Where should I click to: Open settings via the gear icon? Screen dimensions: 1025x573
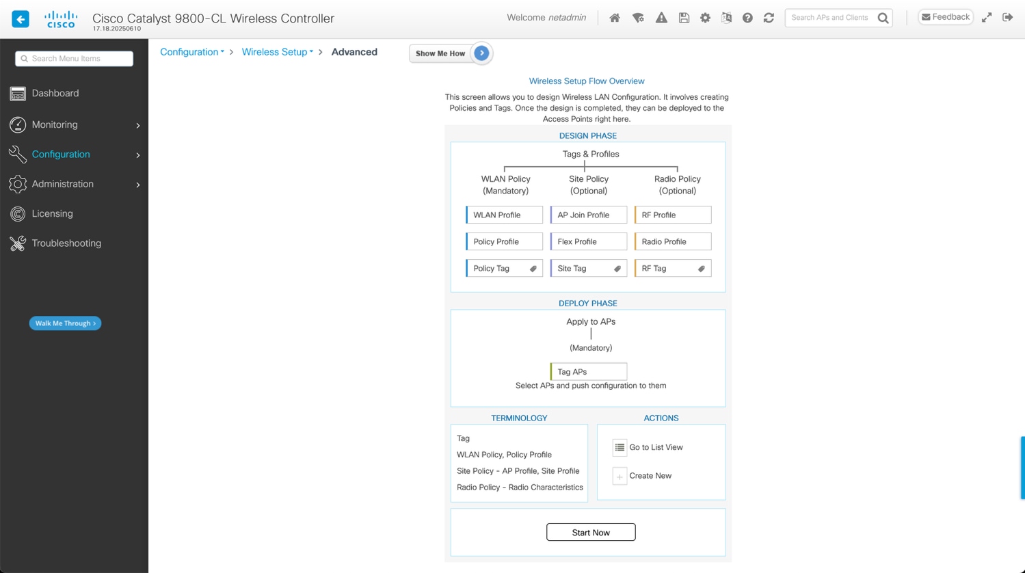705,17
